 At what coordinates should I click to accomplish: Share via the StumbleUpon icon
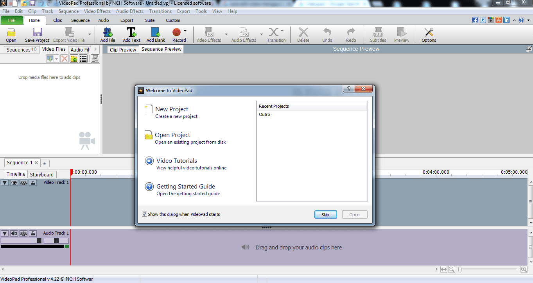coord(499,20)
